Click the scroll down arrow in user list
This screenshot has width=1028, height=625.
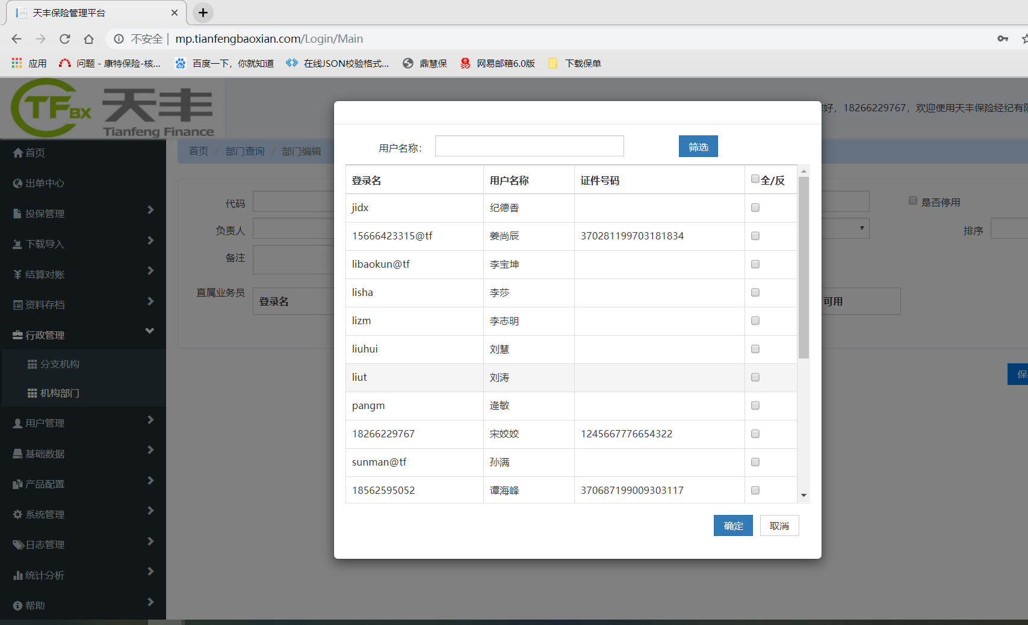[x=804, y=496]
